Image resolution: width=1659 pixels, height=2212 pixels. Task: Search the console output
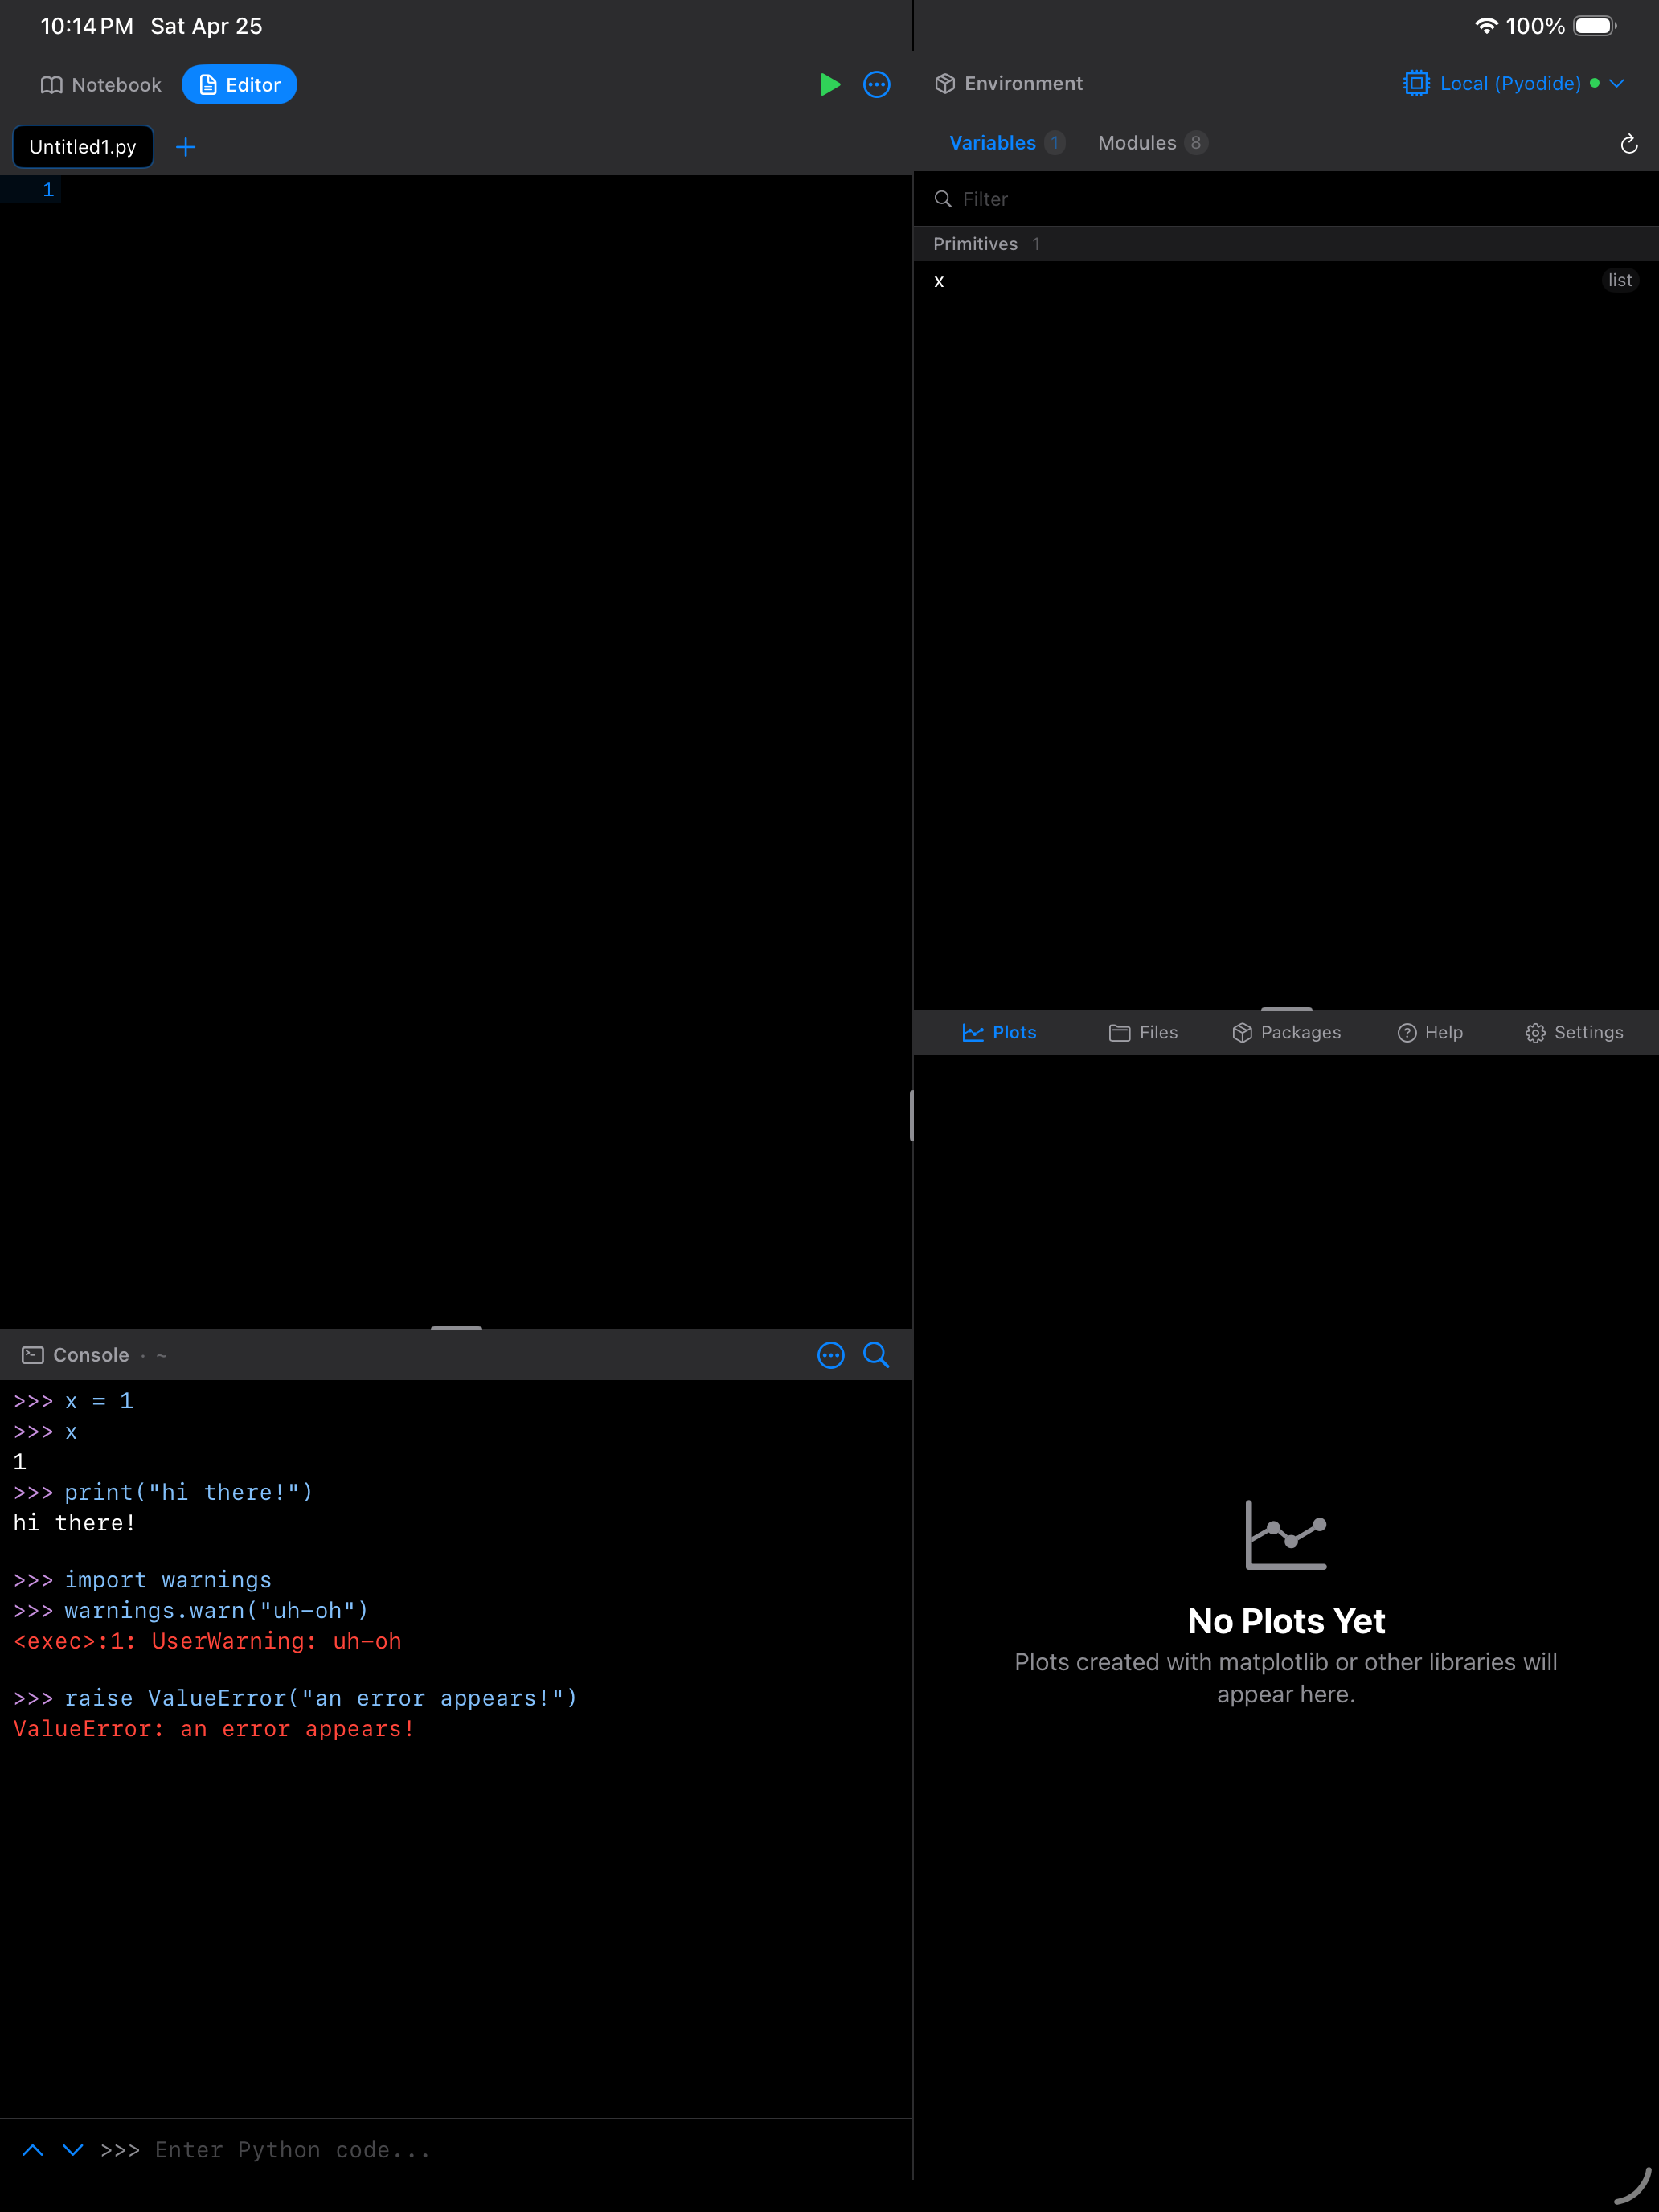click(x=876, y=1355)
